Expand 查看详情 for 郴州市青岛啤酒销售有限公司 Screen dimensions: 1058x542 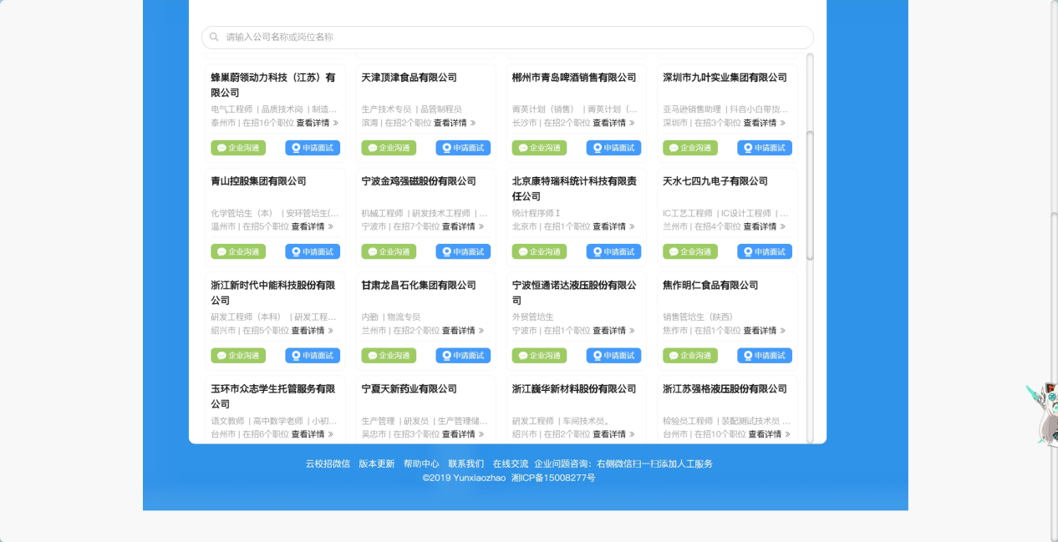coord(613,123)
